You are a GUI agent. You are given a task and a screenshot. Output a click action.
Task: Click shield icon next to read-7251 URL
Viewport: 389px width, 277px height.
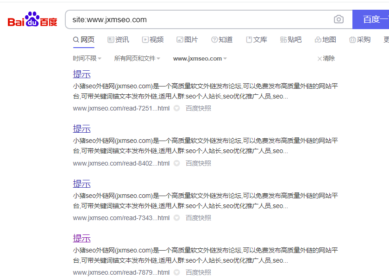coord(176,108)
